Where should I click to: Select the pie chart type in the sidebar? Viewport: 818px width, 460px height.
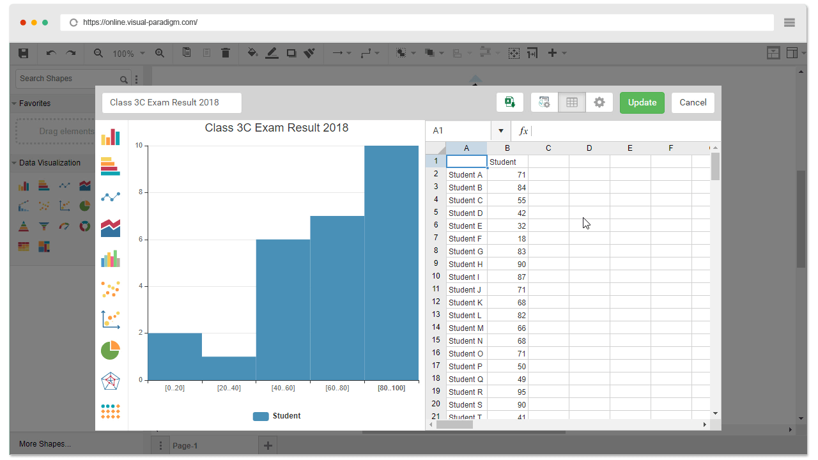click(111, 349)
